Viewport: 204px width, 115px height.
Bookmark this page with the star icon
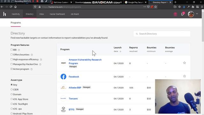pos(156,7)
